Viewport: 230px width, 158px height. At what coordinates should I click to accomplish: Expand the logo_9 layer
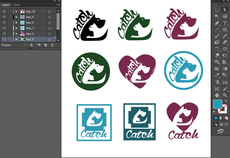[x=17, y=17]
